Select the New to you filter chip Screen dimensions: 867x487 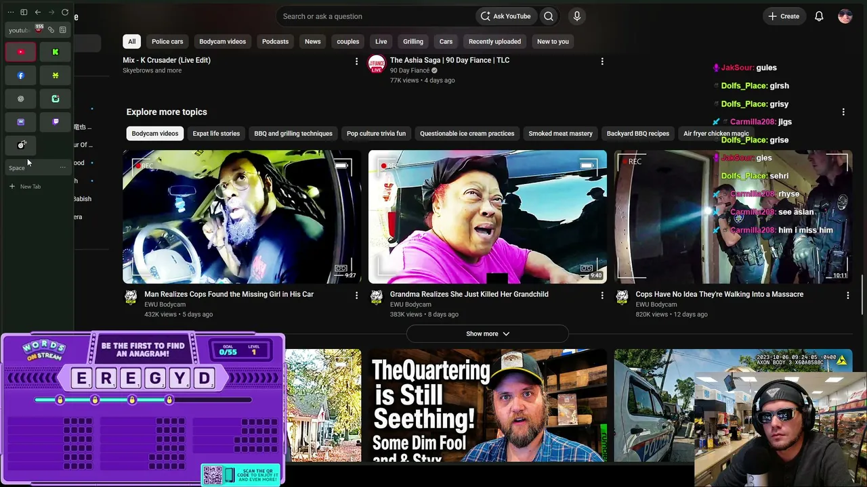553,41
